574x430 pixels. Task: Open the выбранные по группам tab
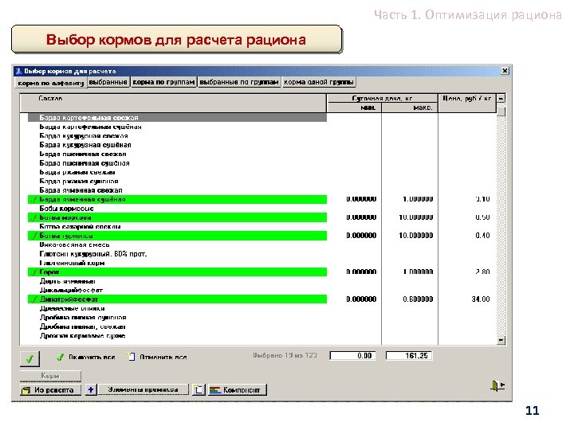pos(239,82)
